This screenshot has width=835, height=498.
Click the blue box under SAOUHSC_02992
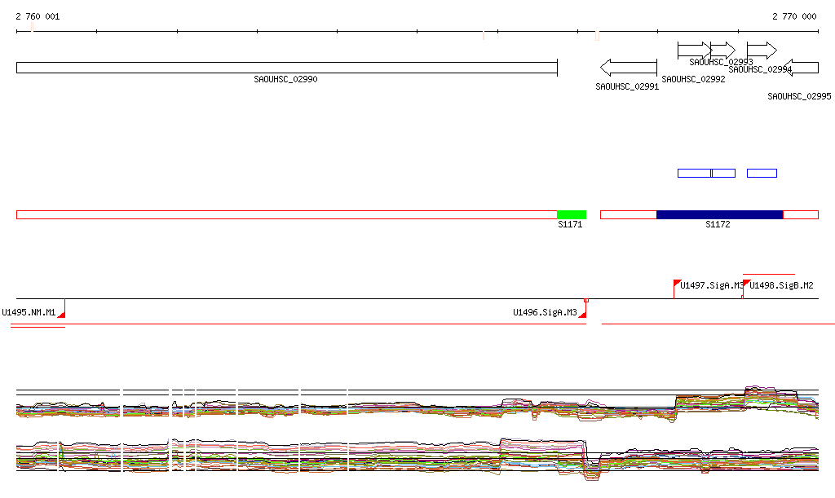coord(695,173)
